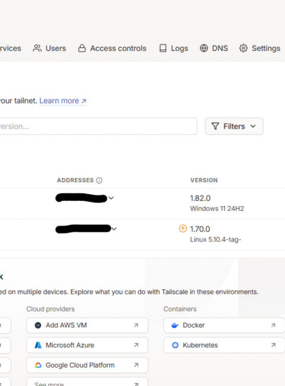Click the Learn more link

63,101
